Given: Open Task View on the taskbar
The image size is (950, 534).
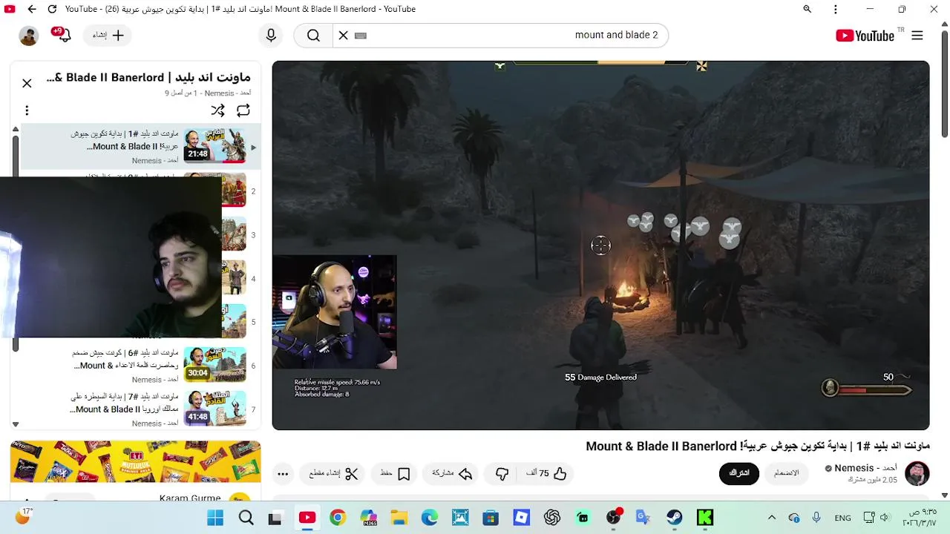Looking at the screenshot, I should 275,518.
